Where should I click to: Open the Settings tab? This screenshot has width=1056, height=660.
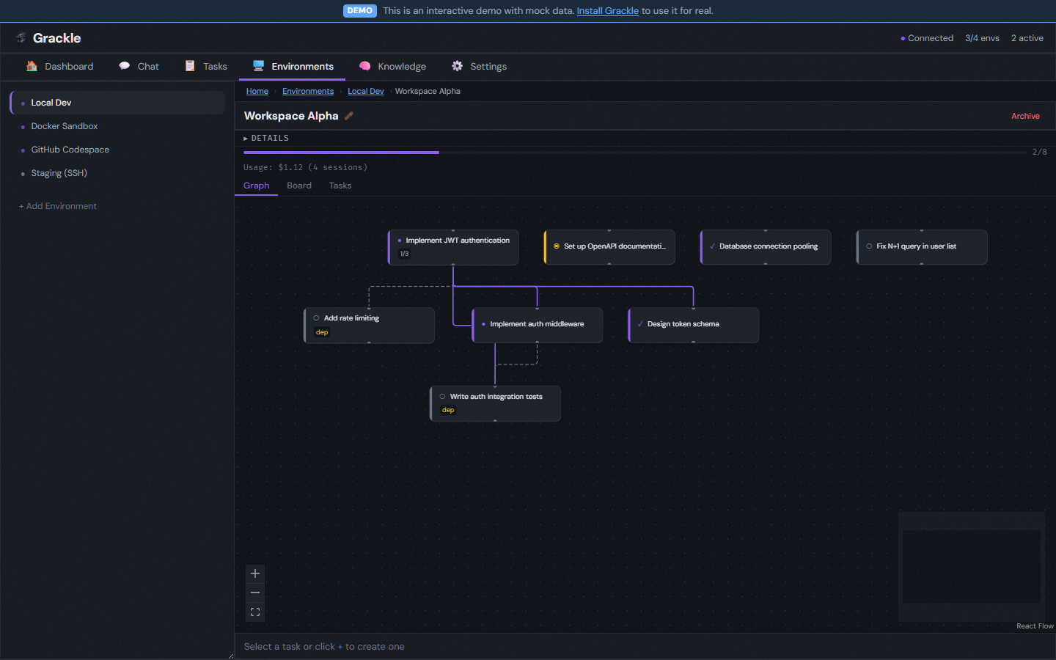[x=480, y=66]
